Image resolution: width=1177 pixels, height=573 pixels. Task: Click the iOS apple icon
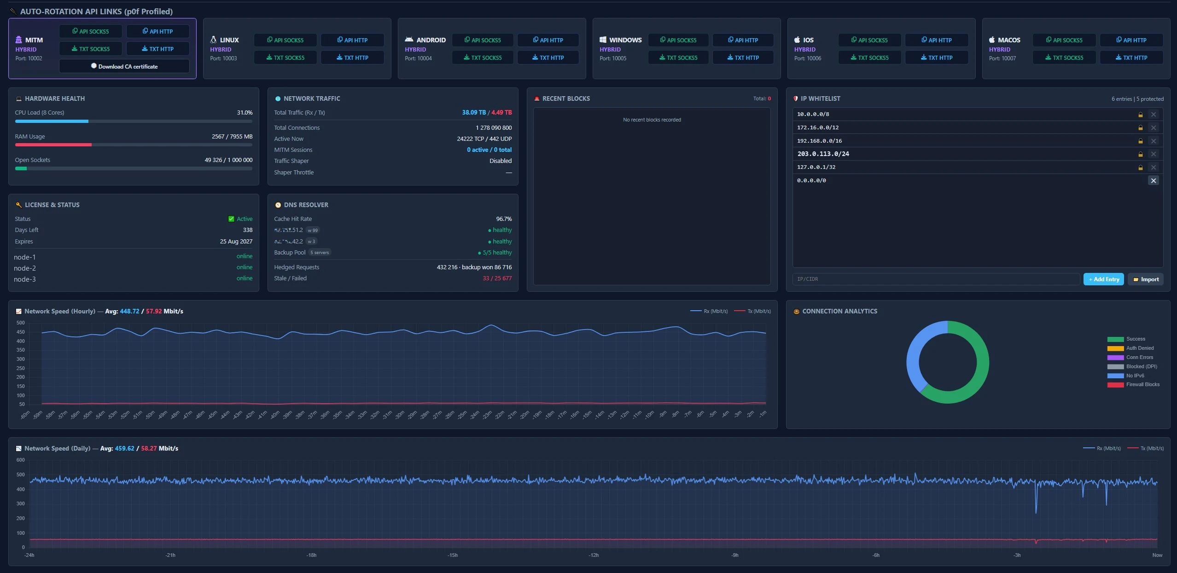pos(797,40)
